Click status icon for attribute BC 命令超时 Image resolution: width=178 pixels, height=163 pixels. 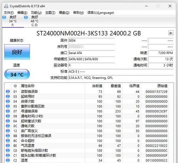pyautogui.click(x=8, y=141)
